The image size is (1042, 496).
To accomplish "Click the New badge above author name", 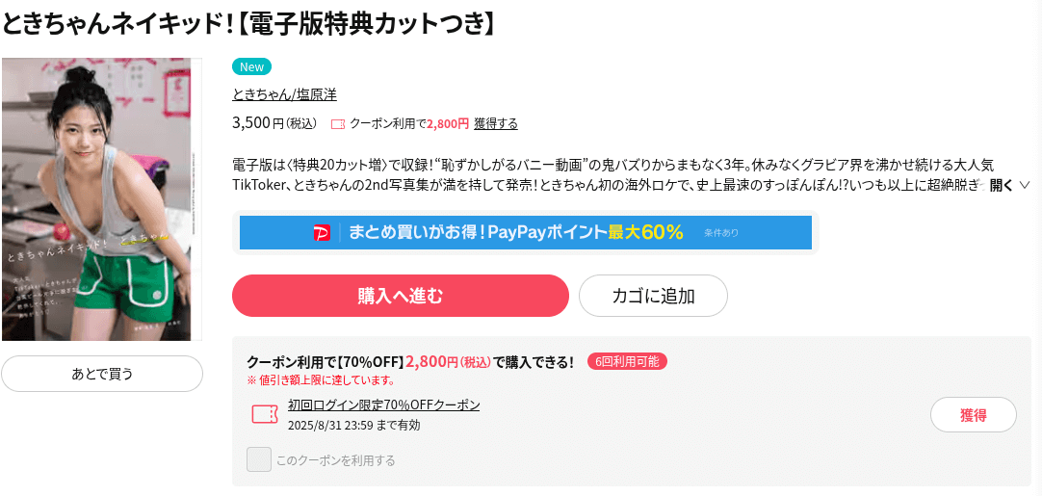I will point(252,66).
